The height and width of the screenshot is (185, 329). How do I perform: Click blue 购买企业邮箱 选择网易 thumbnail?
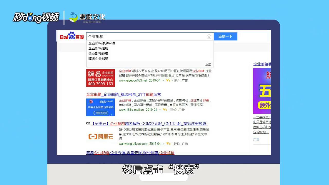click(100, 107)
